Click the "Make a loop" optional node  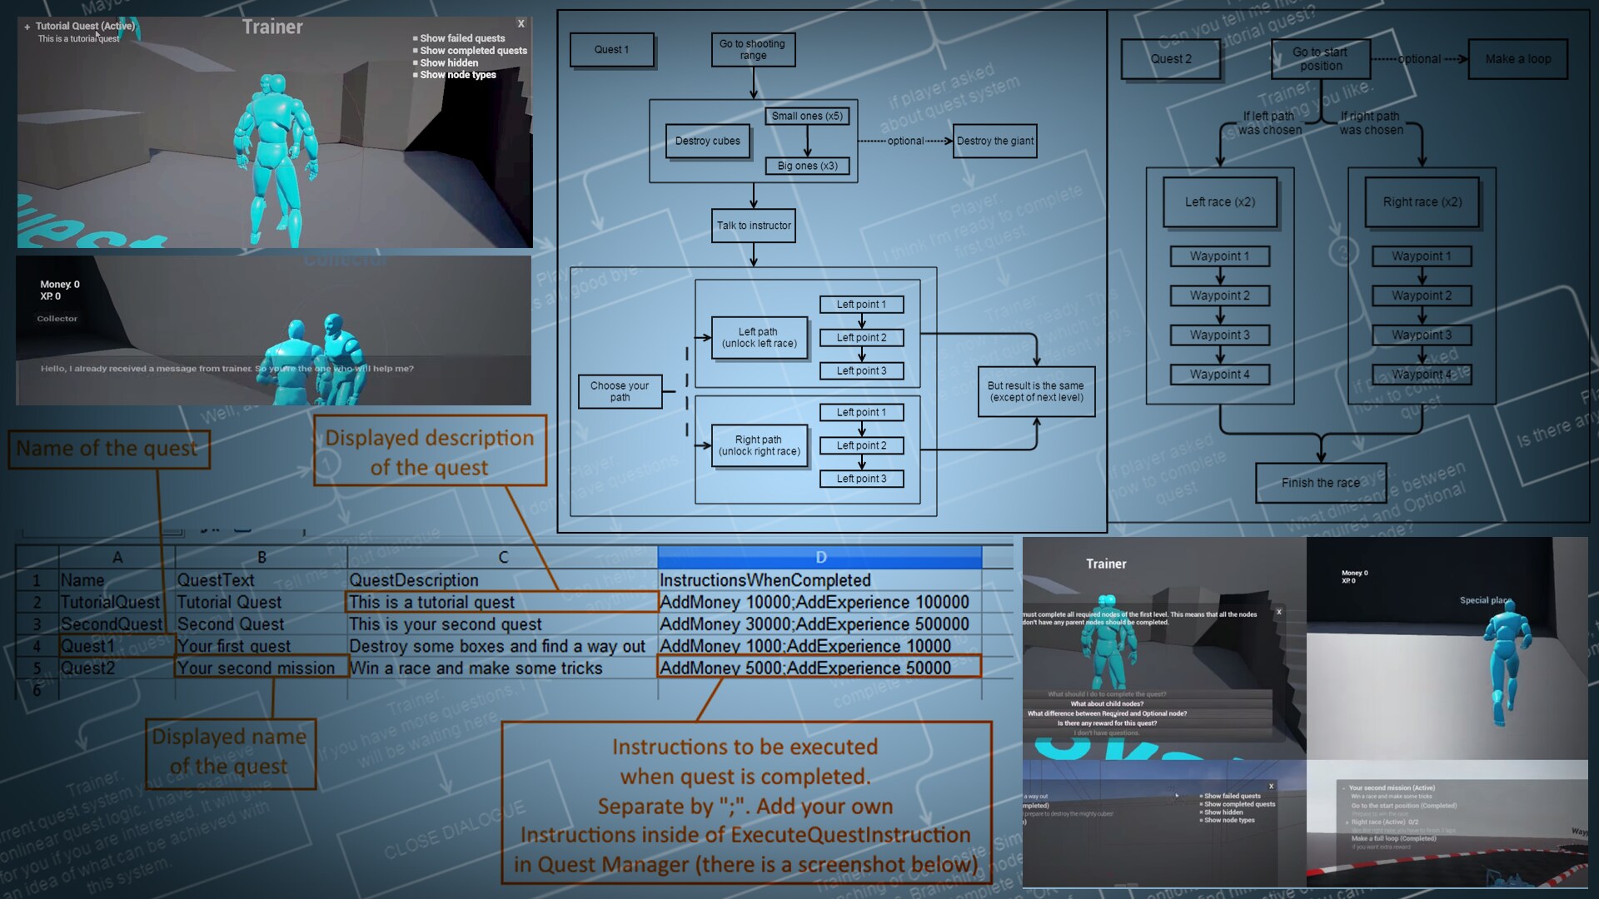click(x=1517, y=59)
